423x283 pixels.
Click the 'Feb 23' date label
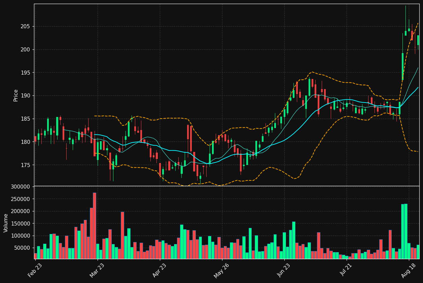(x=35, y=270)
